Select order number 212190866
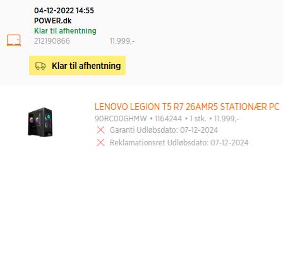 click(52, 41)
